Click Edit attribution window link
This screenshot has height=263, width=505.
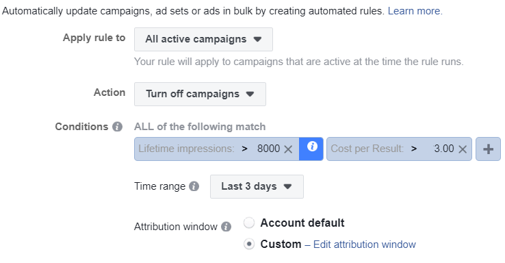coord(365,245)
